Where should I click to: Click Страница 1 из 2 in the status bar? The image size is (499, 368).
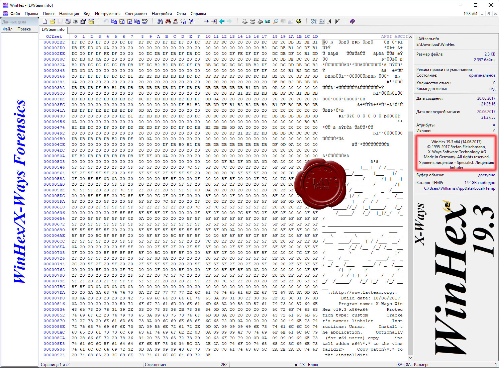tap(55, 365)
